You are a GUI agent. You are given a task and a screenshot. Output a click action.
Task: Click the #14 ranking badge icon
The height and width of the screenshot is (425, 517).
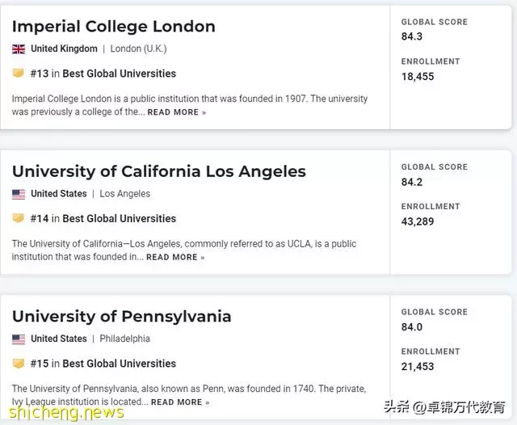18,218
